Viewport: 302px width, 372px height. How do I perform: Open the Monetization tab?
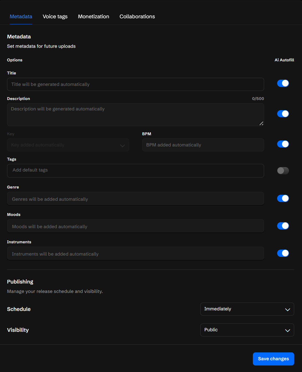click(x=94, y=17)
